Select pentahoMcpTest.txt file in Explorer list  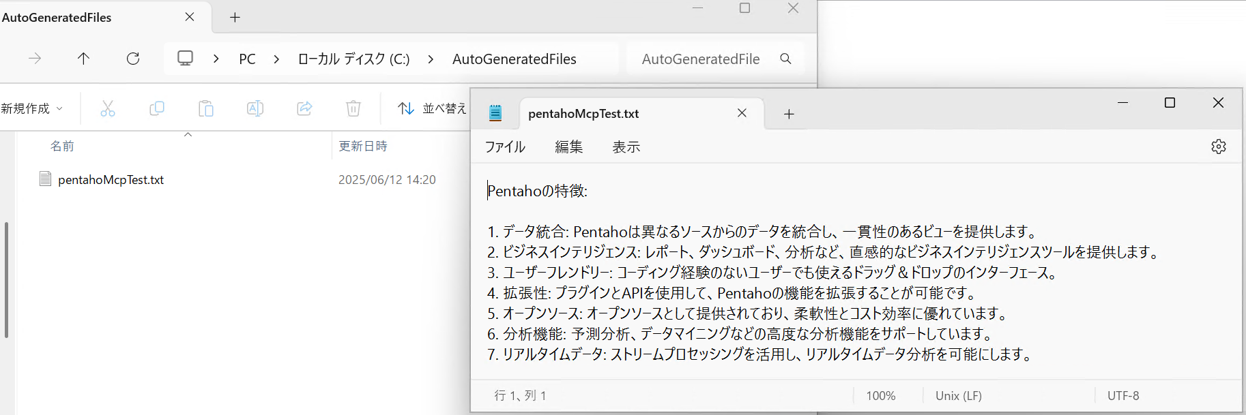[x=111, y=180]
